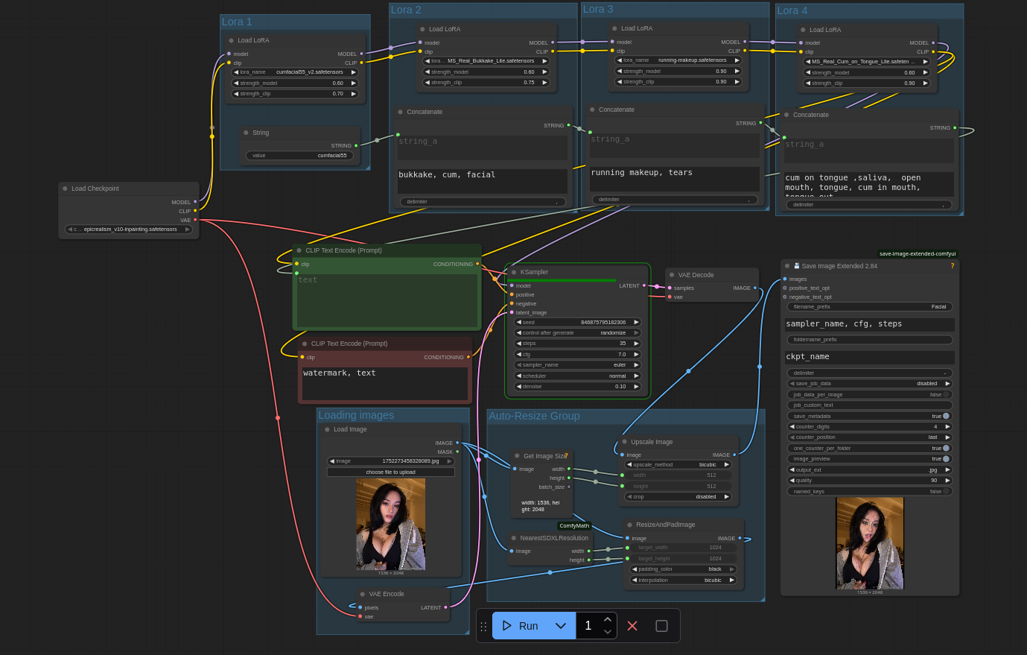The height and width of the screenshot is (655, 1027).
Task: Collapse the Load Image node via its dot
Action: (x=327, y=429)
